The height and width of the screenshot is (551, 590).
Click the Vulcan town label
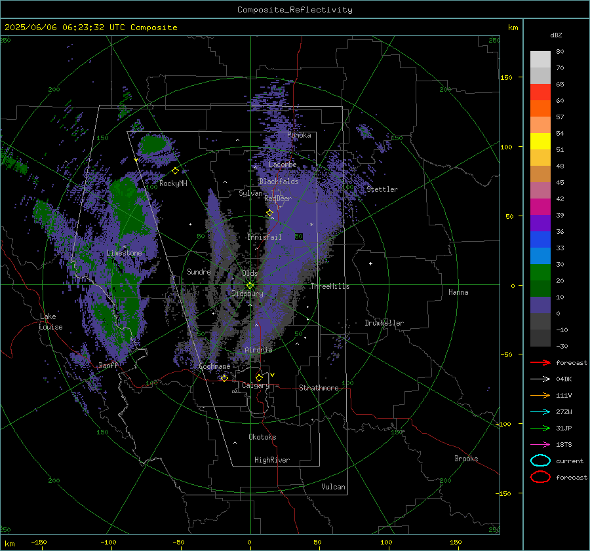tap(334, 487)
